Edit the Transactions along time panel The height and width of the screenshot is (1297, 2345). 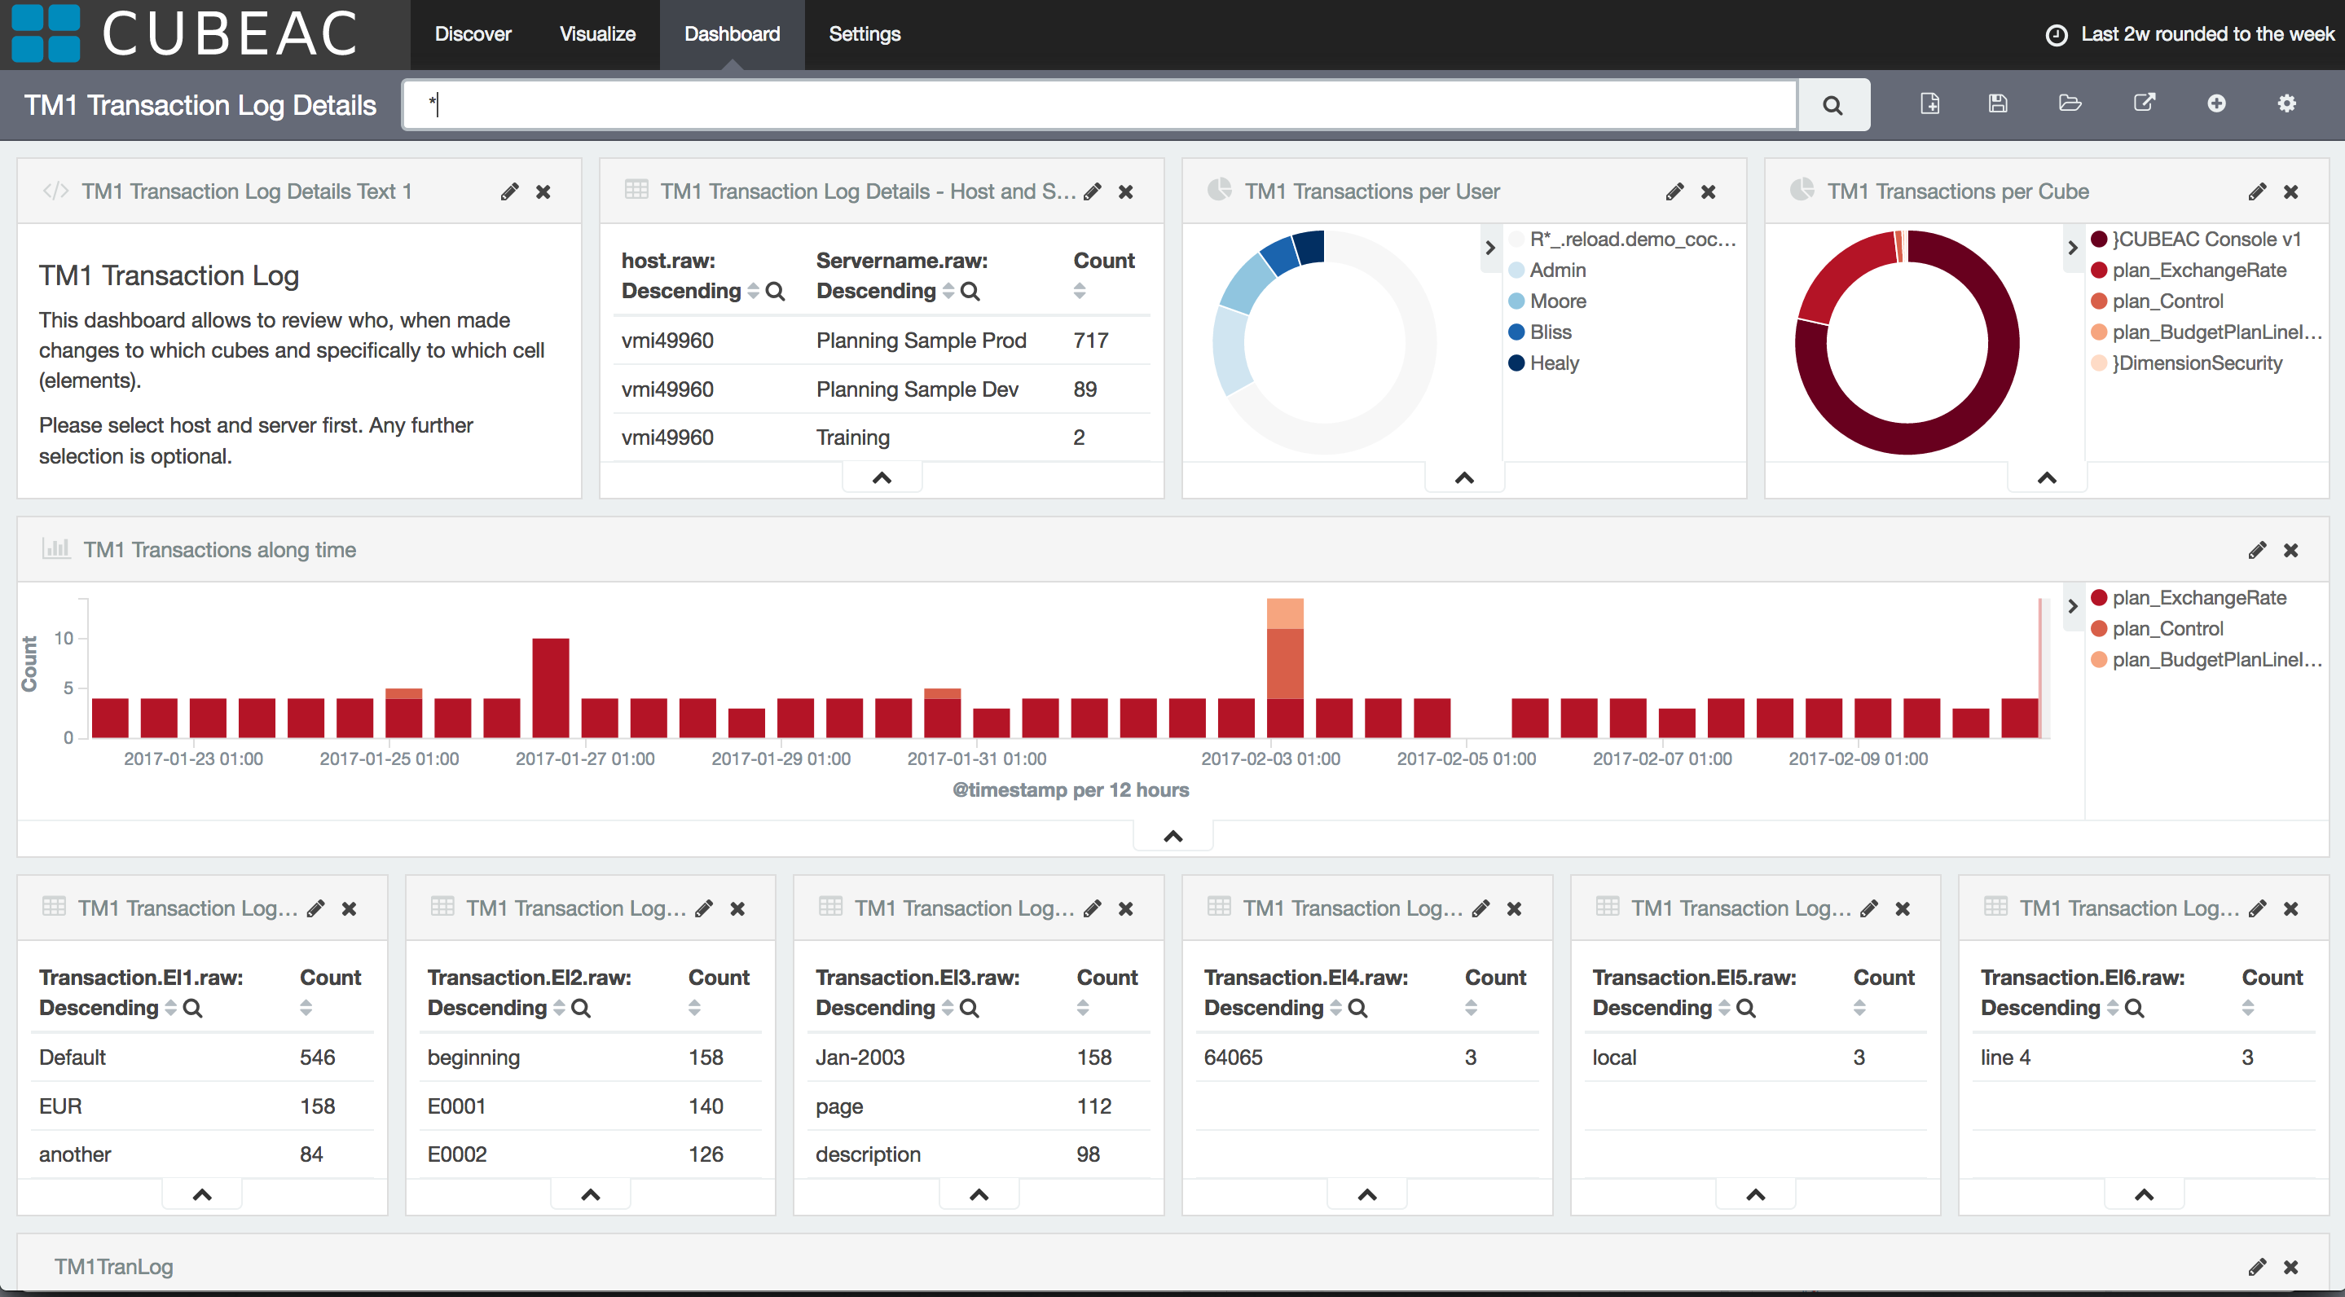tap(2258, 550)
